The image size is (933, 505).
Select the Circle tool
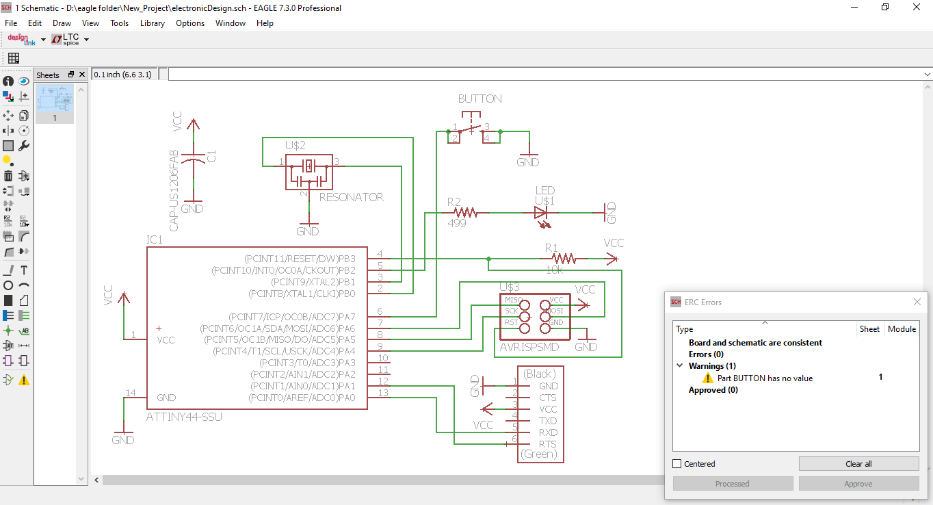8,285
